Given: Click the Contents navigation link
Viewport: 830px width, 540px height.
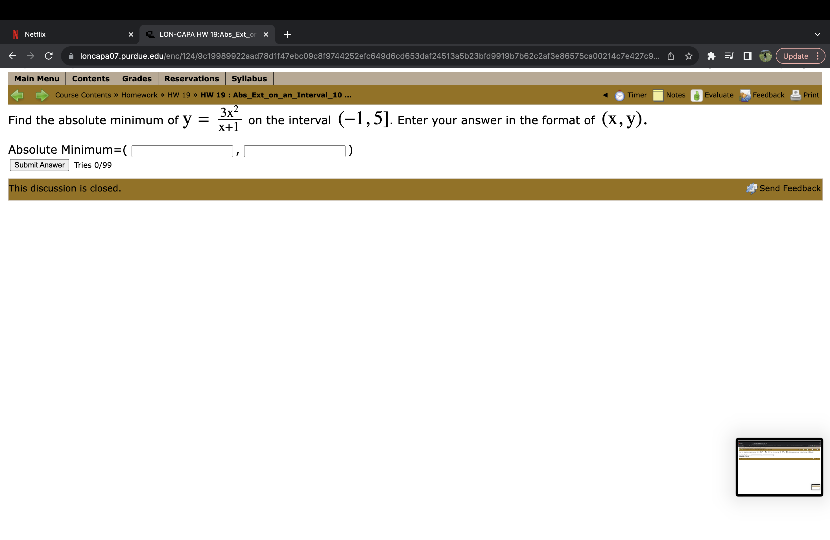Looking at the screenshot, I should [89, 79].
